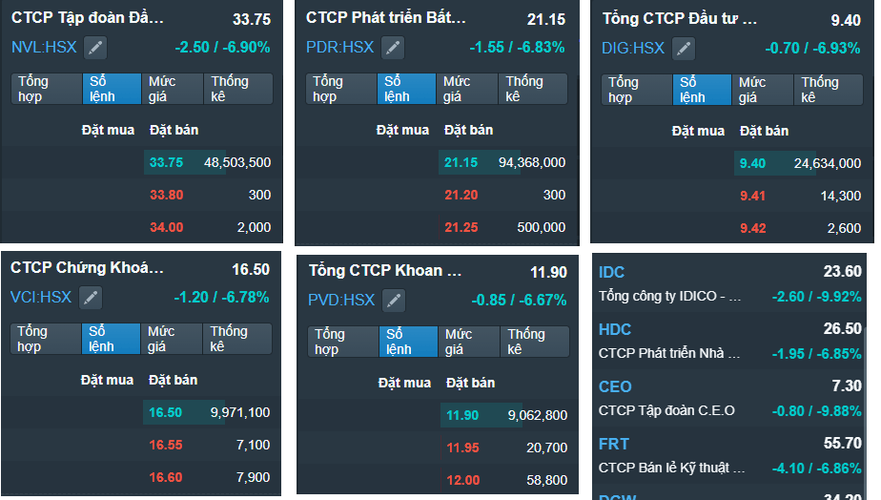
Task: Open the PDR:HSX ticker link
Action: pyautogui.click(x=340, y=47)
